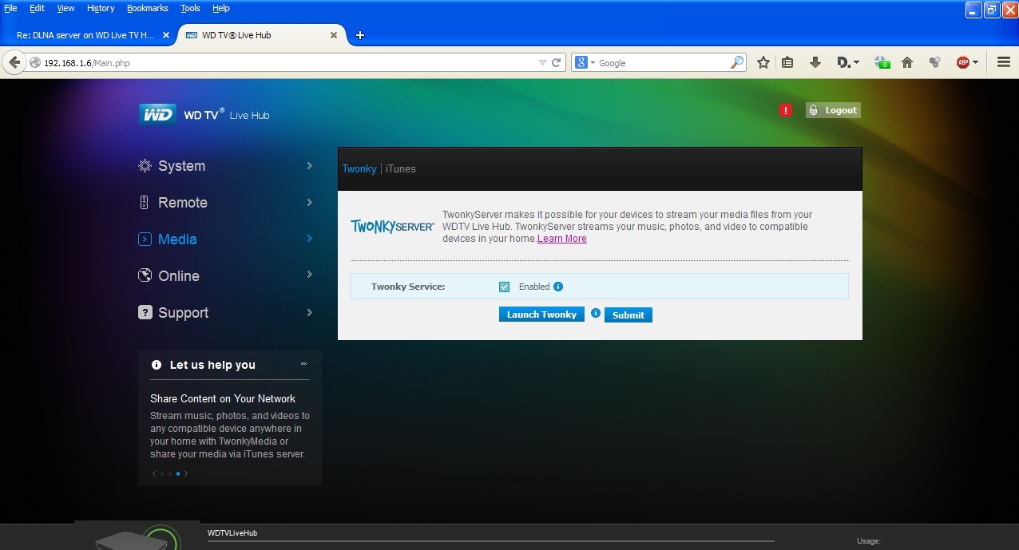
Task: Open the Tools menu
Action: click(x=191, y=8)
